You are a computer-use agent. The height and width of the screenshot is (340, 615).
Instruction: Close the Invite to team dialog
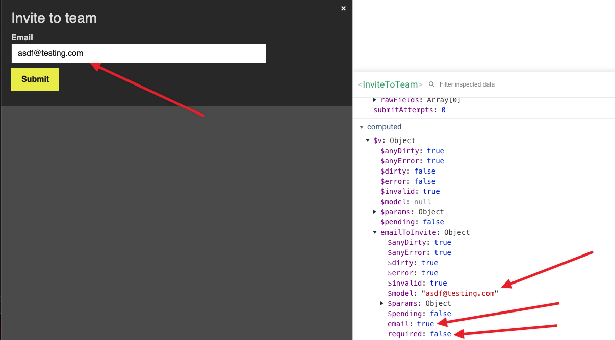coord(343,8)
